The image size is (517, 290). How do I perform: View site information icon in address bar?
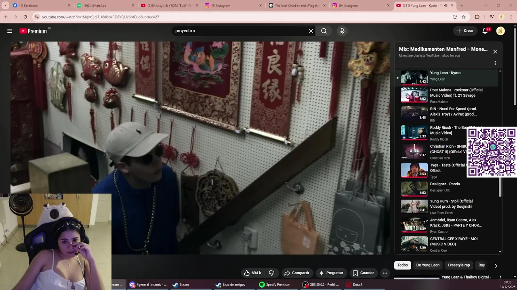point(37,17)
